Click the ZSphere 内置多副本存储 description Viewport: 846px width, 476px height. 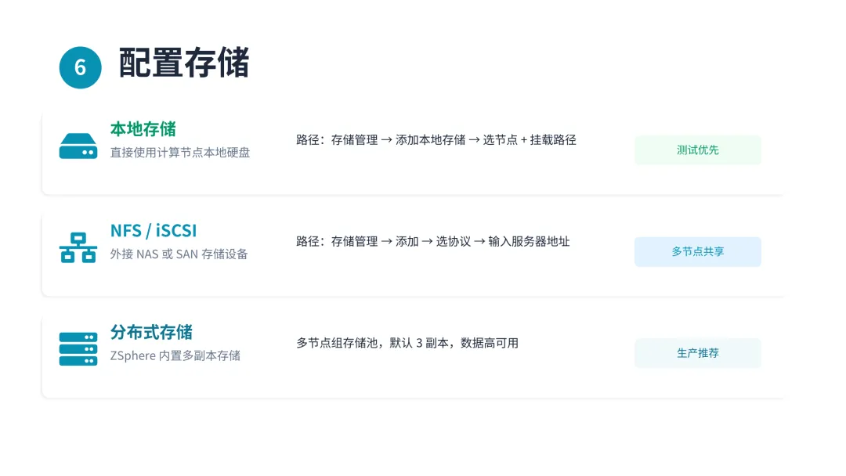click(x=175, y=355)
